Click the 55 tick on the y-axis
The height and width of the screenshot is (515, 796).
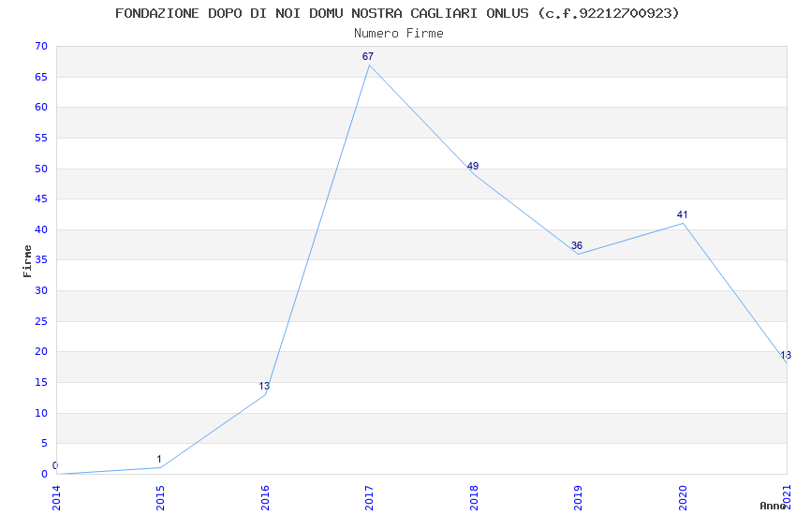pyautogui.click(x=41, y=138)
